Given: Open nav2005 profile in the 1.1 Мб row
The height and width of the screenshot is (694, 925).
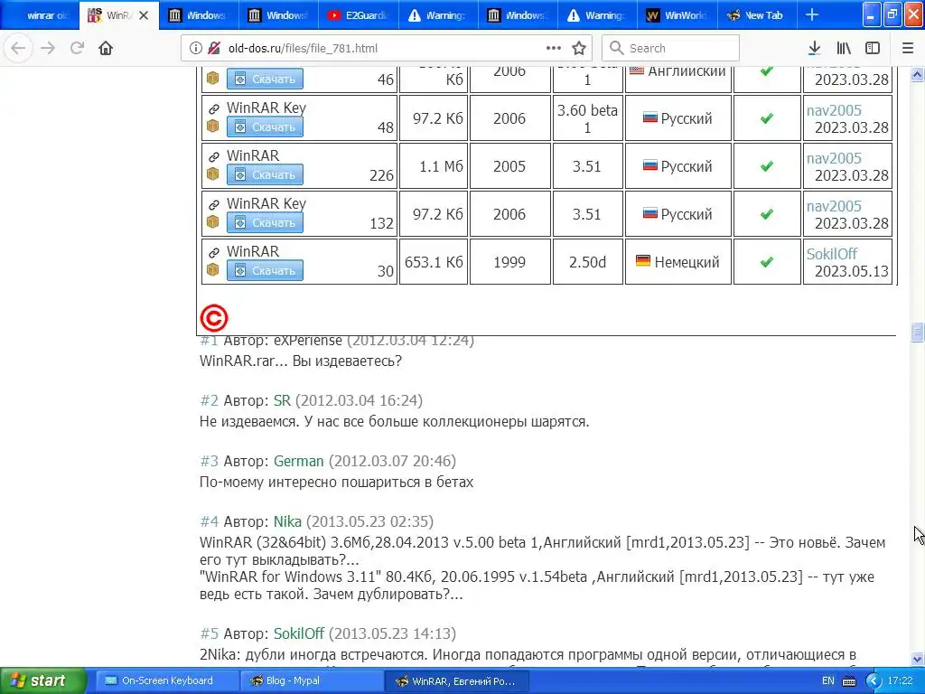Looking at the screenshot, I should coord(834,158).
